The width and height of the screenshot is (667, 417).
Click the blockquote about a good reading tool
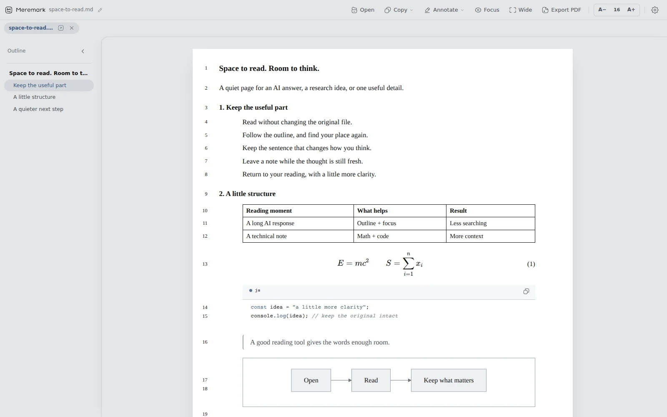[320, 342]
